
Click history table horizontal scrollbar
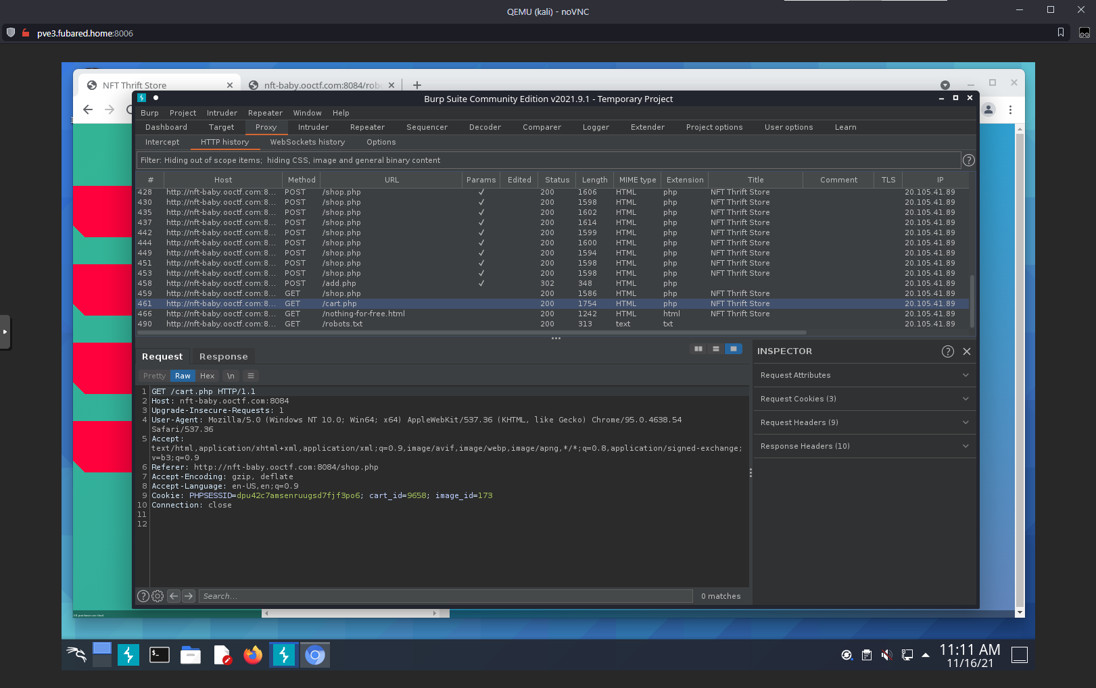coord(472,333)
